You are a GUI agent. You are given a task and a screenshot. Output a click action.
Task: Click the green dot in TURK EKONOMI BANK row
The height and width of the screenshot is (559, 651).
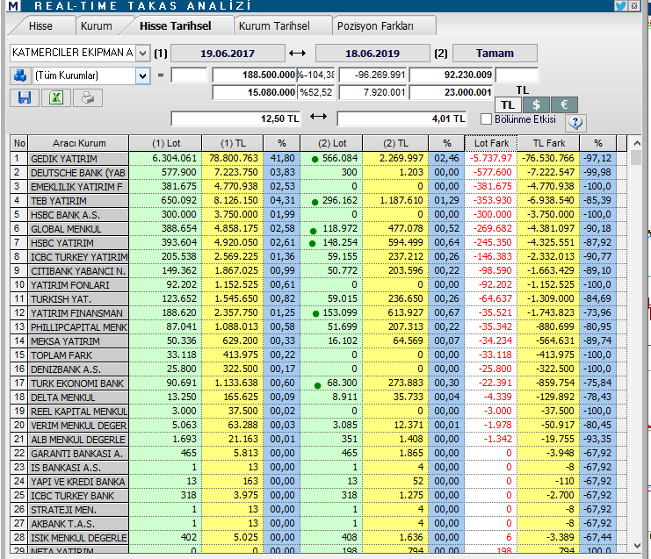tap(318, 385)
